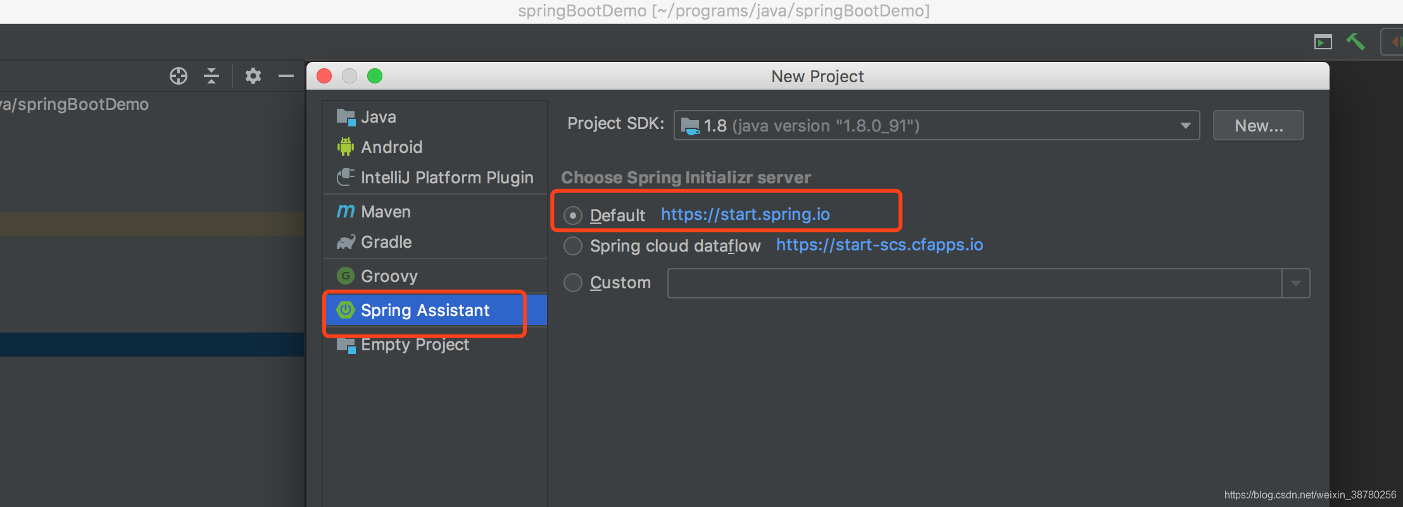
Task: Select the Maven project type
Action: (435, 212)
